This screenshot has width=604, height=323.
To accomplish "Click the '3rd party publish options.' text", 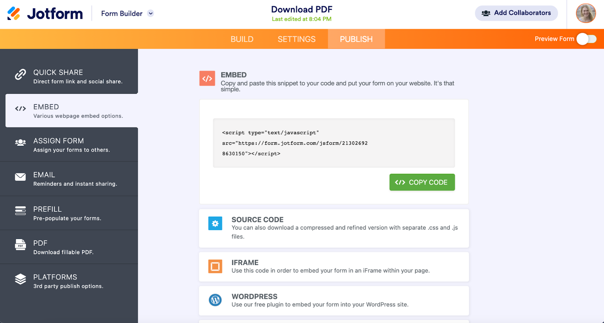I will [x=68, y=286].
